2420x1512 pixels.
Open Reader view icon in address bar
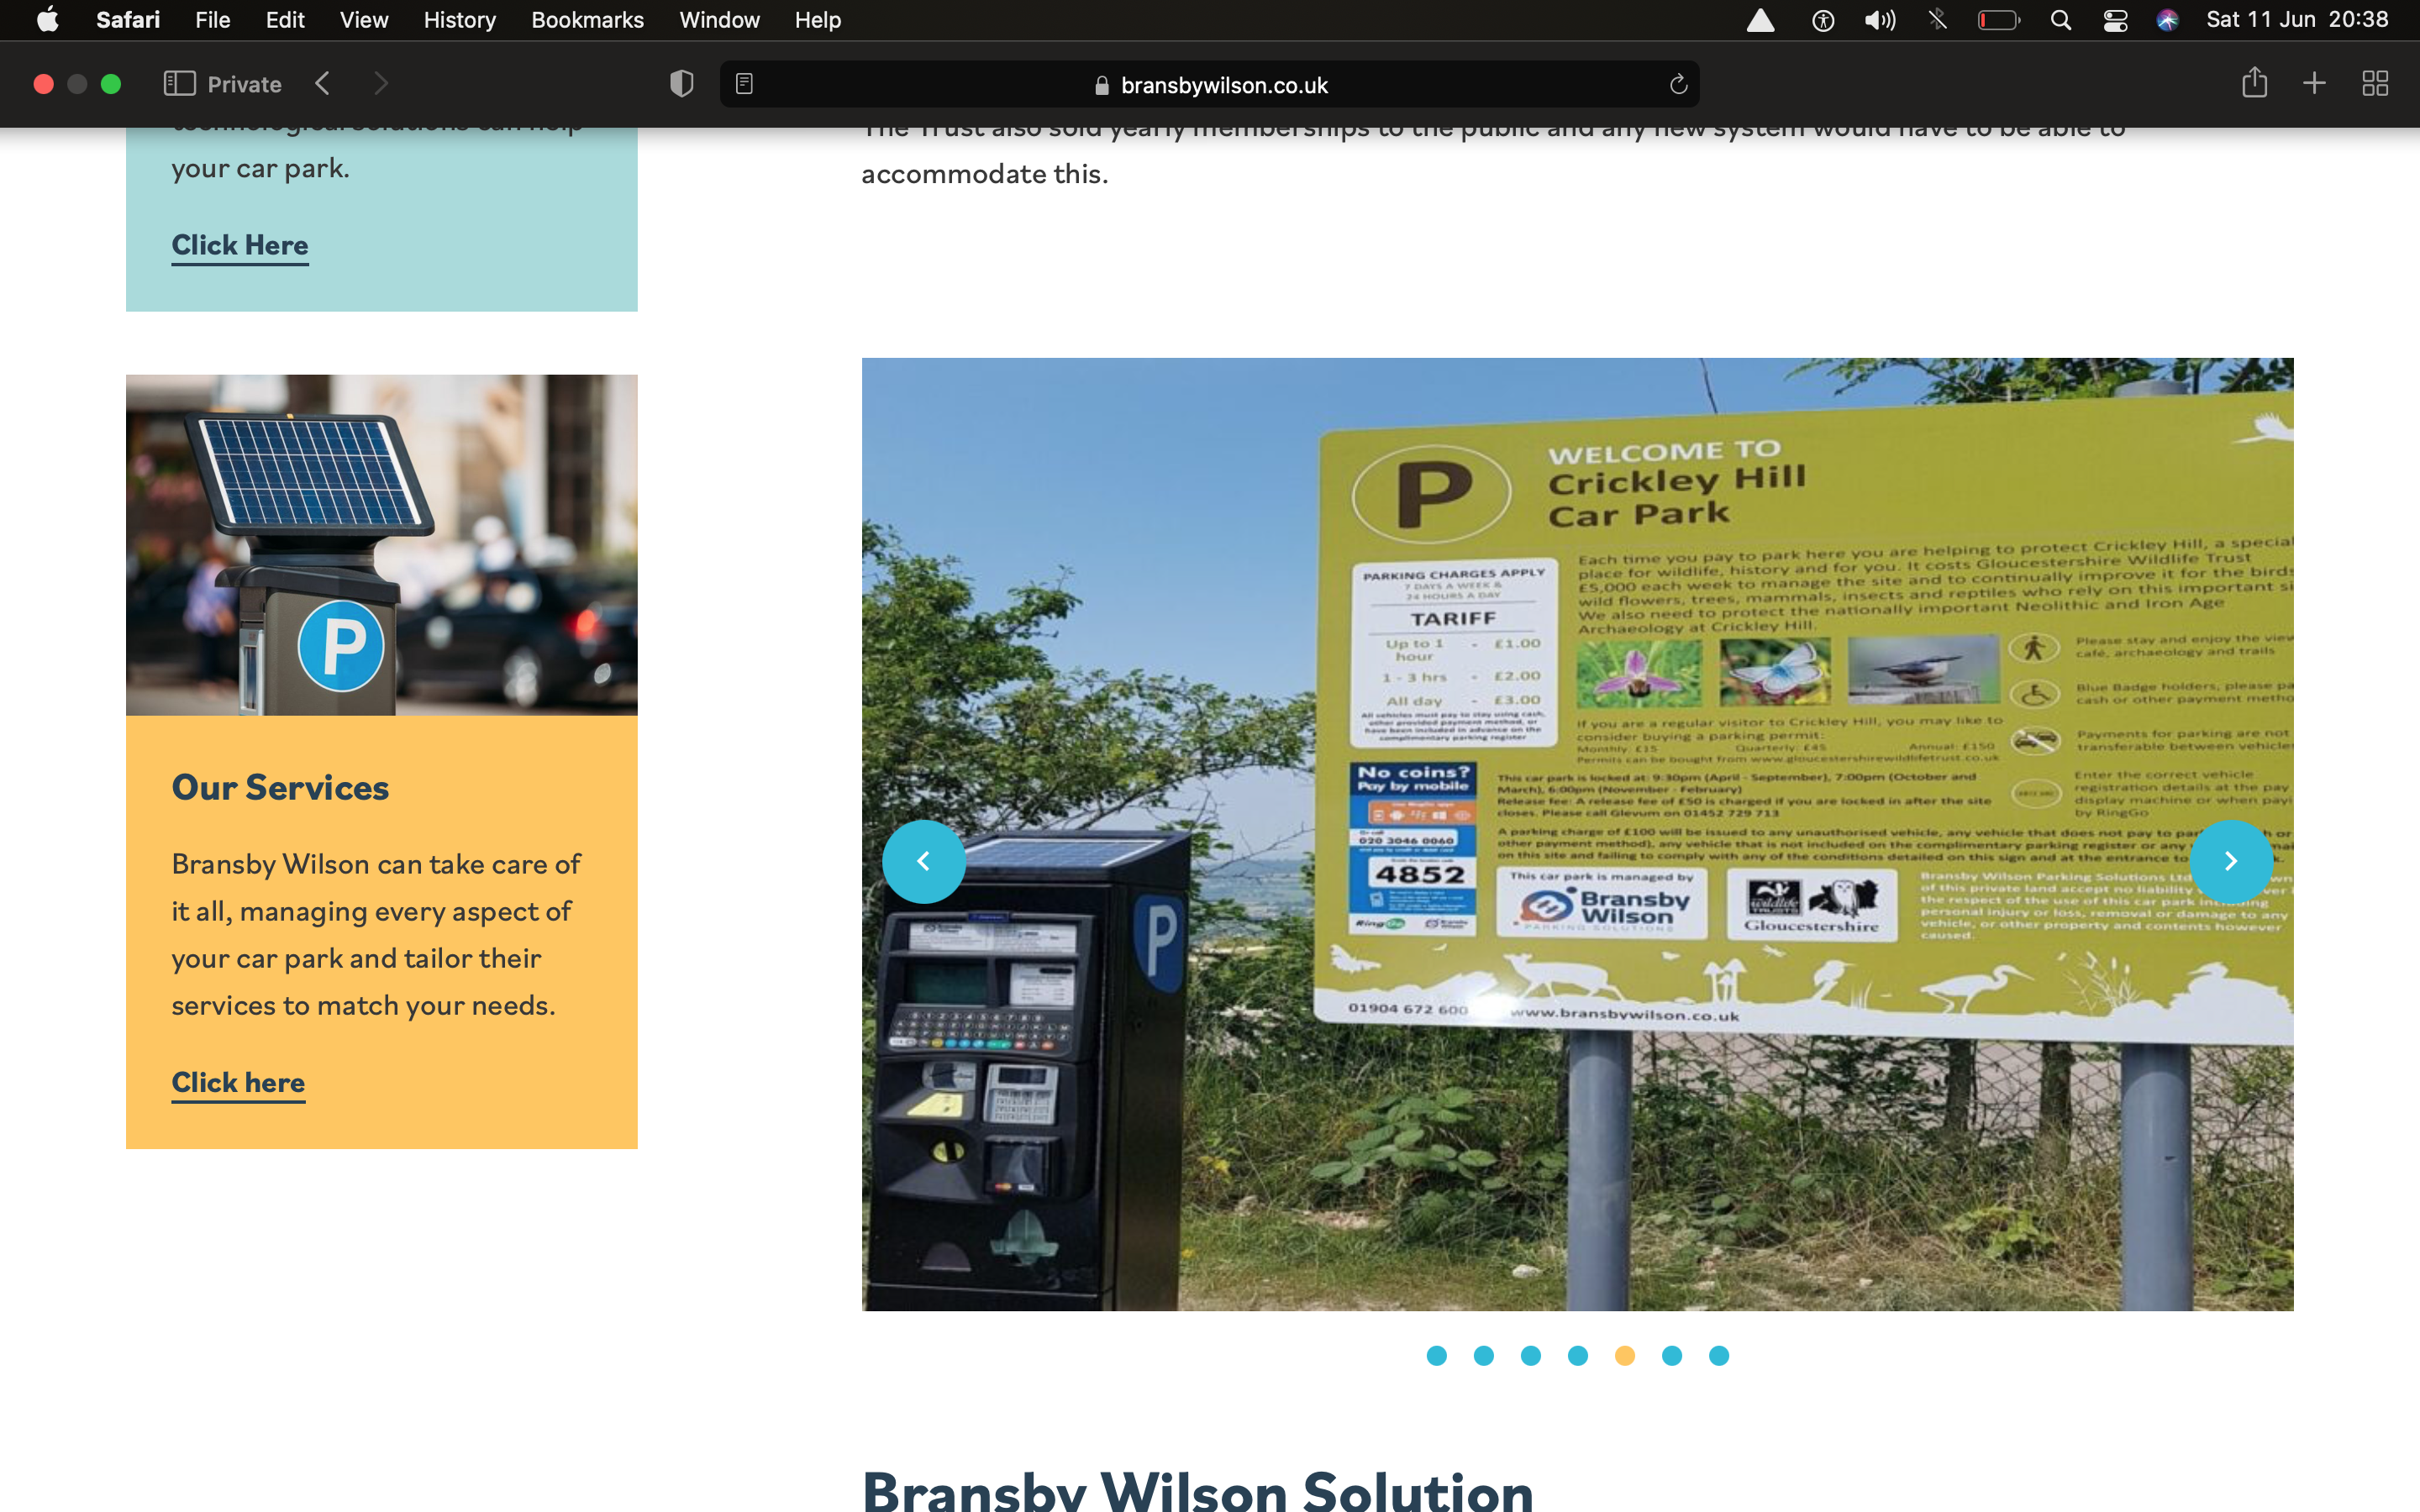[744, 84]
